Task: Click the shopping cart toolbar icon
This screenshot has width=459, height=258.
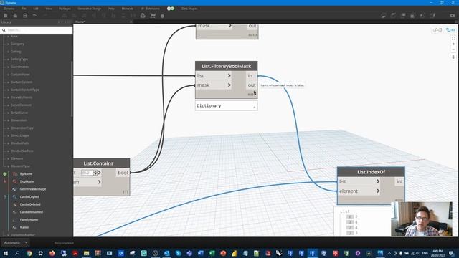Action: point(153,16)
